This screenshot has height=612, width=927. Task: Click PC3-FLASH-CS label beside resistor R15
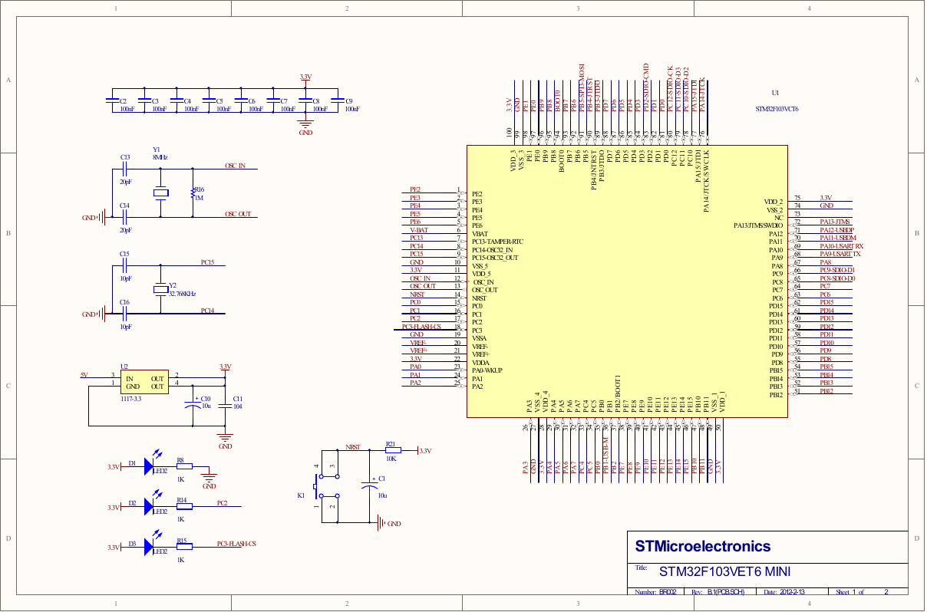[236, 544]
